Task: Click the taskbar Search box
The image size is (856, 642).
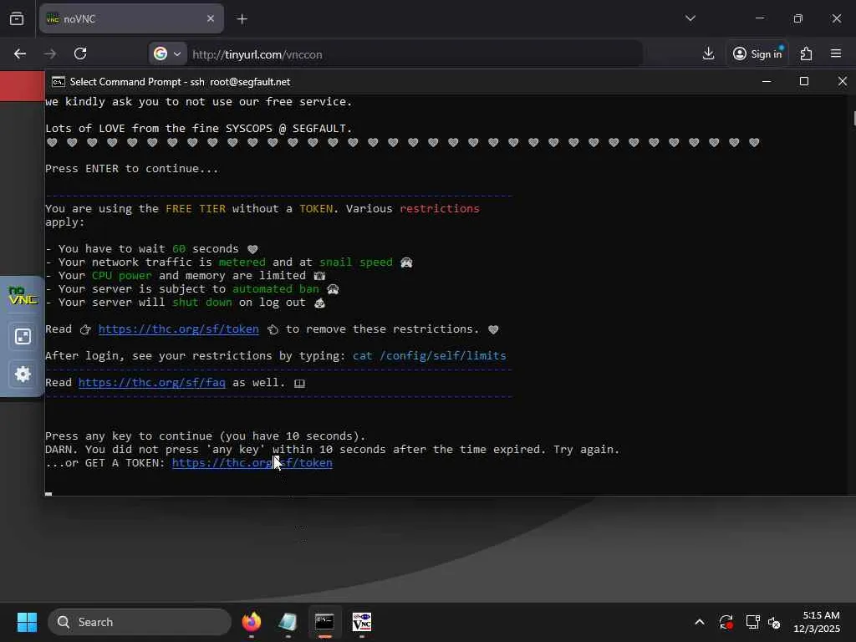Action: coord(140,622)
